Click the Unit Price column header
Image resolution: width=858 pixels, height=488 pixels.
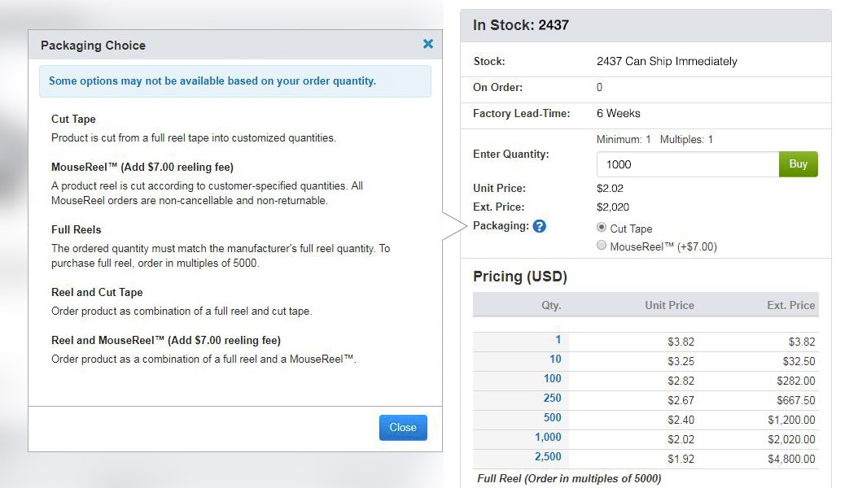[x=669, y=305]
